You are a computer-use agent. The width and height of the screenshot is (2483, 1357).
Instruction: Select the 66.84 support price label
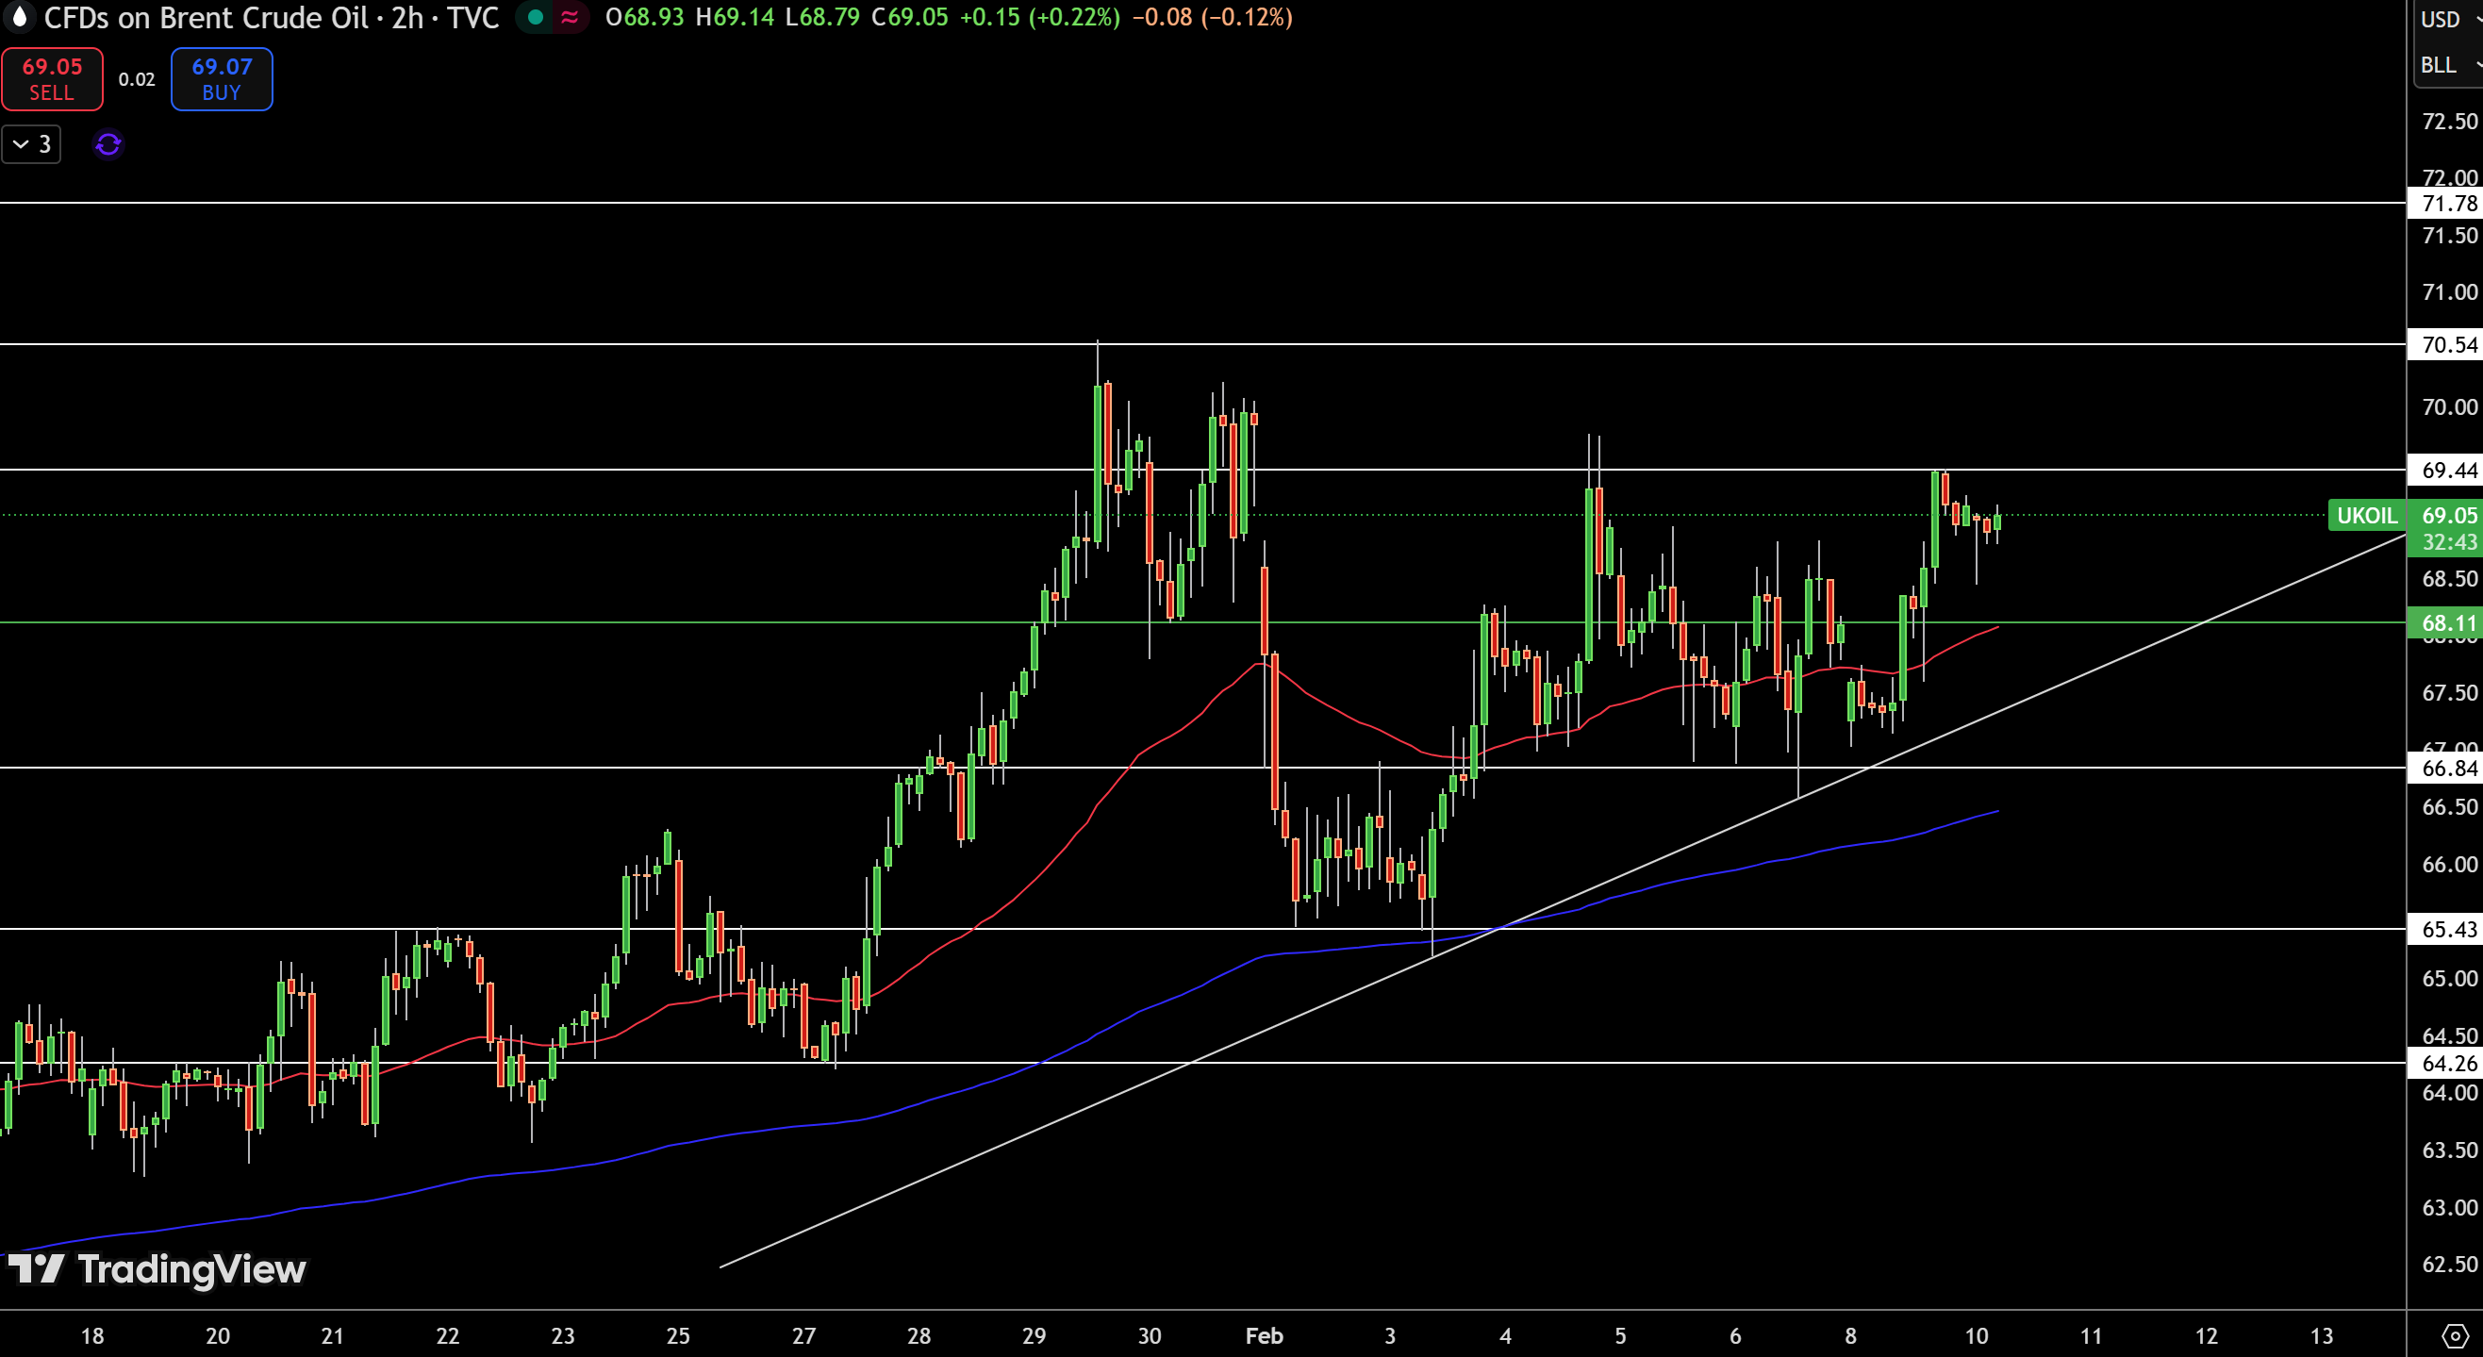coord(2446,769)
